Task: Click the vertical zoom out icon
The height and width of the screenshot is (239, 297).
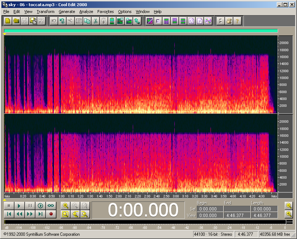Action: (288, 206)
